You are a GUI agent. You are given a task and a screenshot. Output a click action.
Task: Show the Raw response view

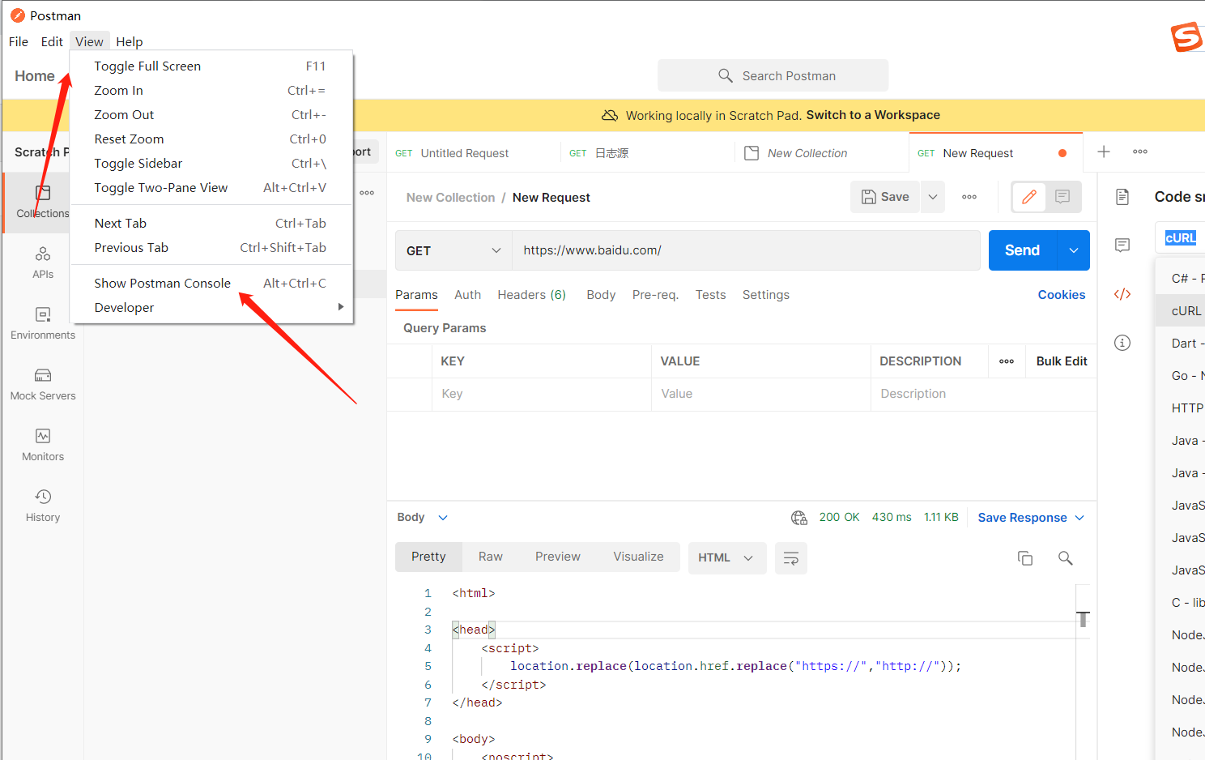point(491,557)
